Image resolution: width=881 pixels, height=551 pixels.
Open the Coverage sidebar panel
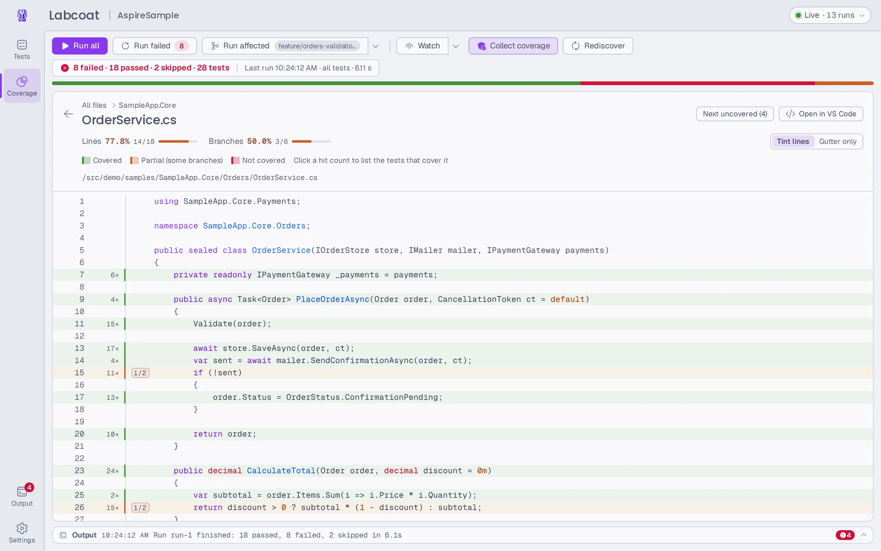point(22,86)
